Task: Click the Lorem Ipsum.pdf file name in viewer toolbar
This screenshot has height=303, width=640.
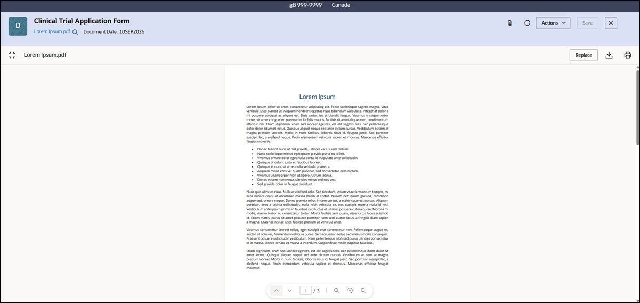Action: 45,55
